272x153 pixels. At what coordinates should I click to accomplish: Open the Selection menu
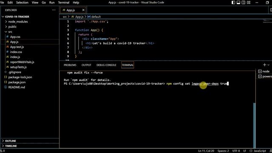tap(22, 3)
